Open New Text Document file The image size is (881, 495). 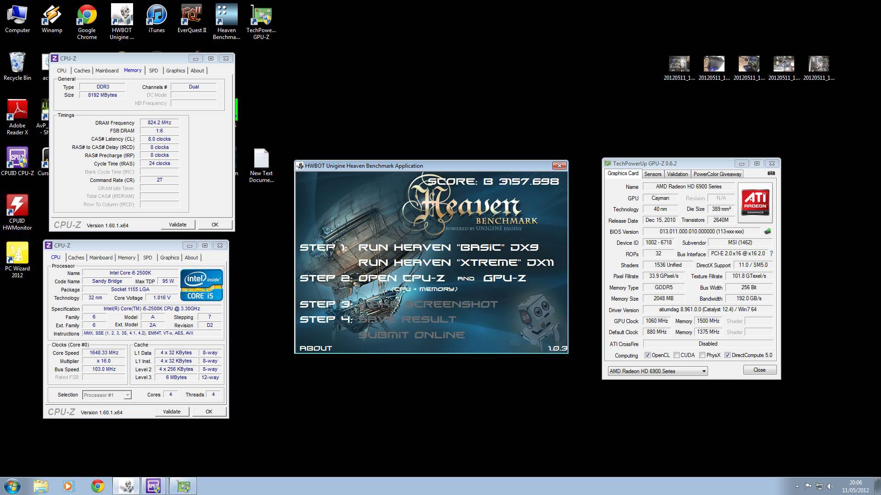coord(262,165)
